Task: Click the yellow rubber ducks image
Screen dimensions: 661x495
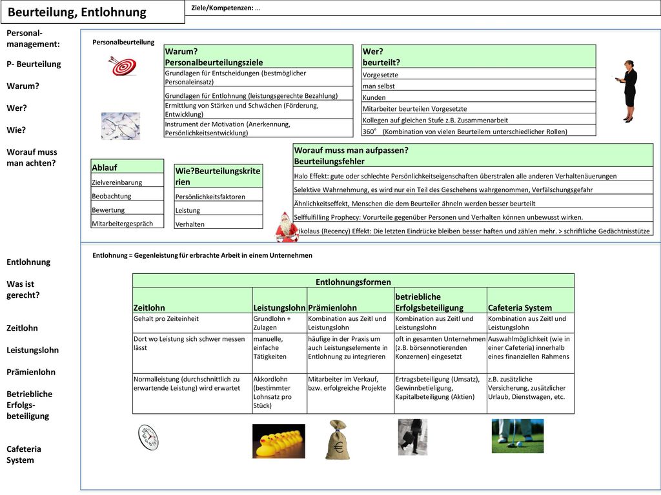Action: 279,441
